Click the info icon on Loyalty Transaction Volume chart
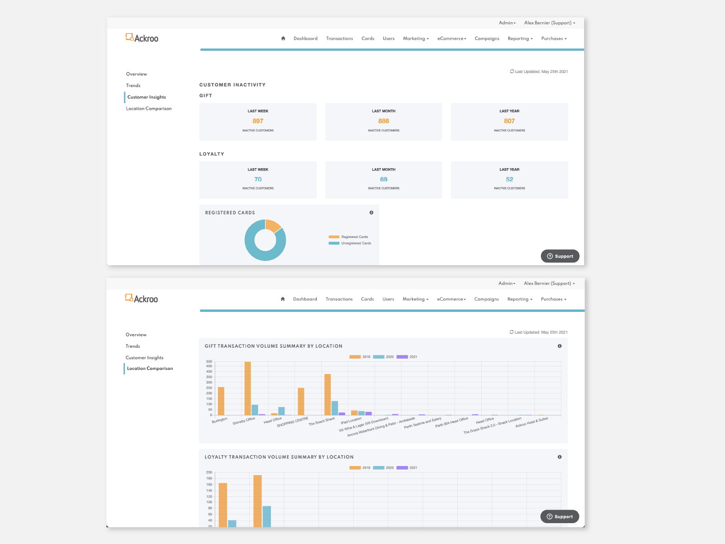725x544 pixels. 560,457
